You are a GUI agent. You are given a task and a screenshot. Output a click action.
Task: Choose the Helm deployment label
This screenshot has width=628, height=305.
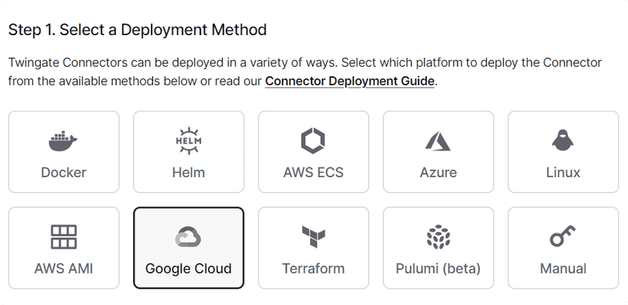click(188, 173)
